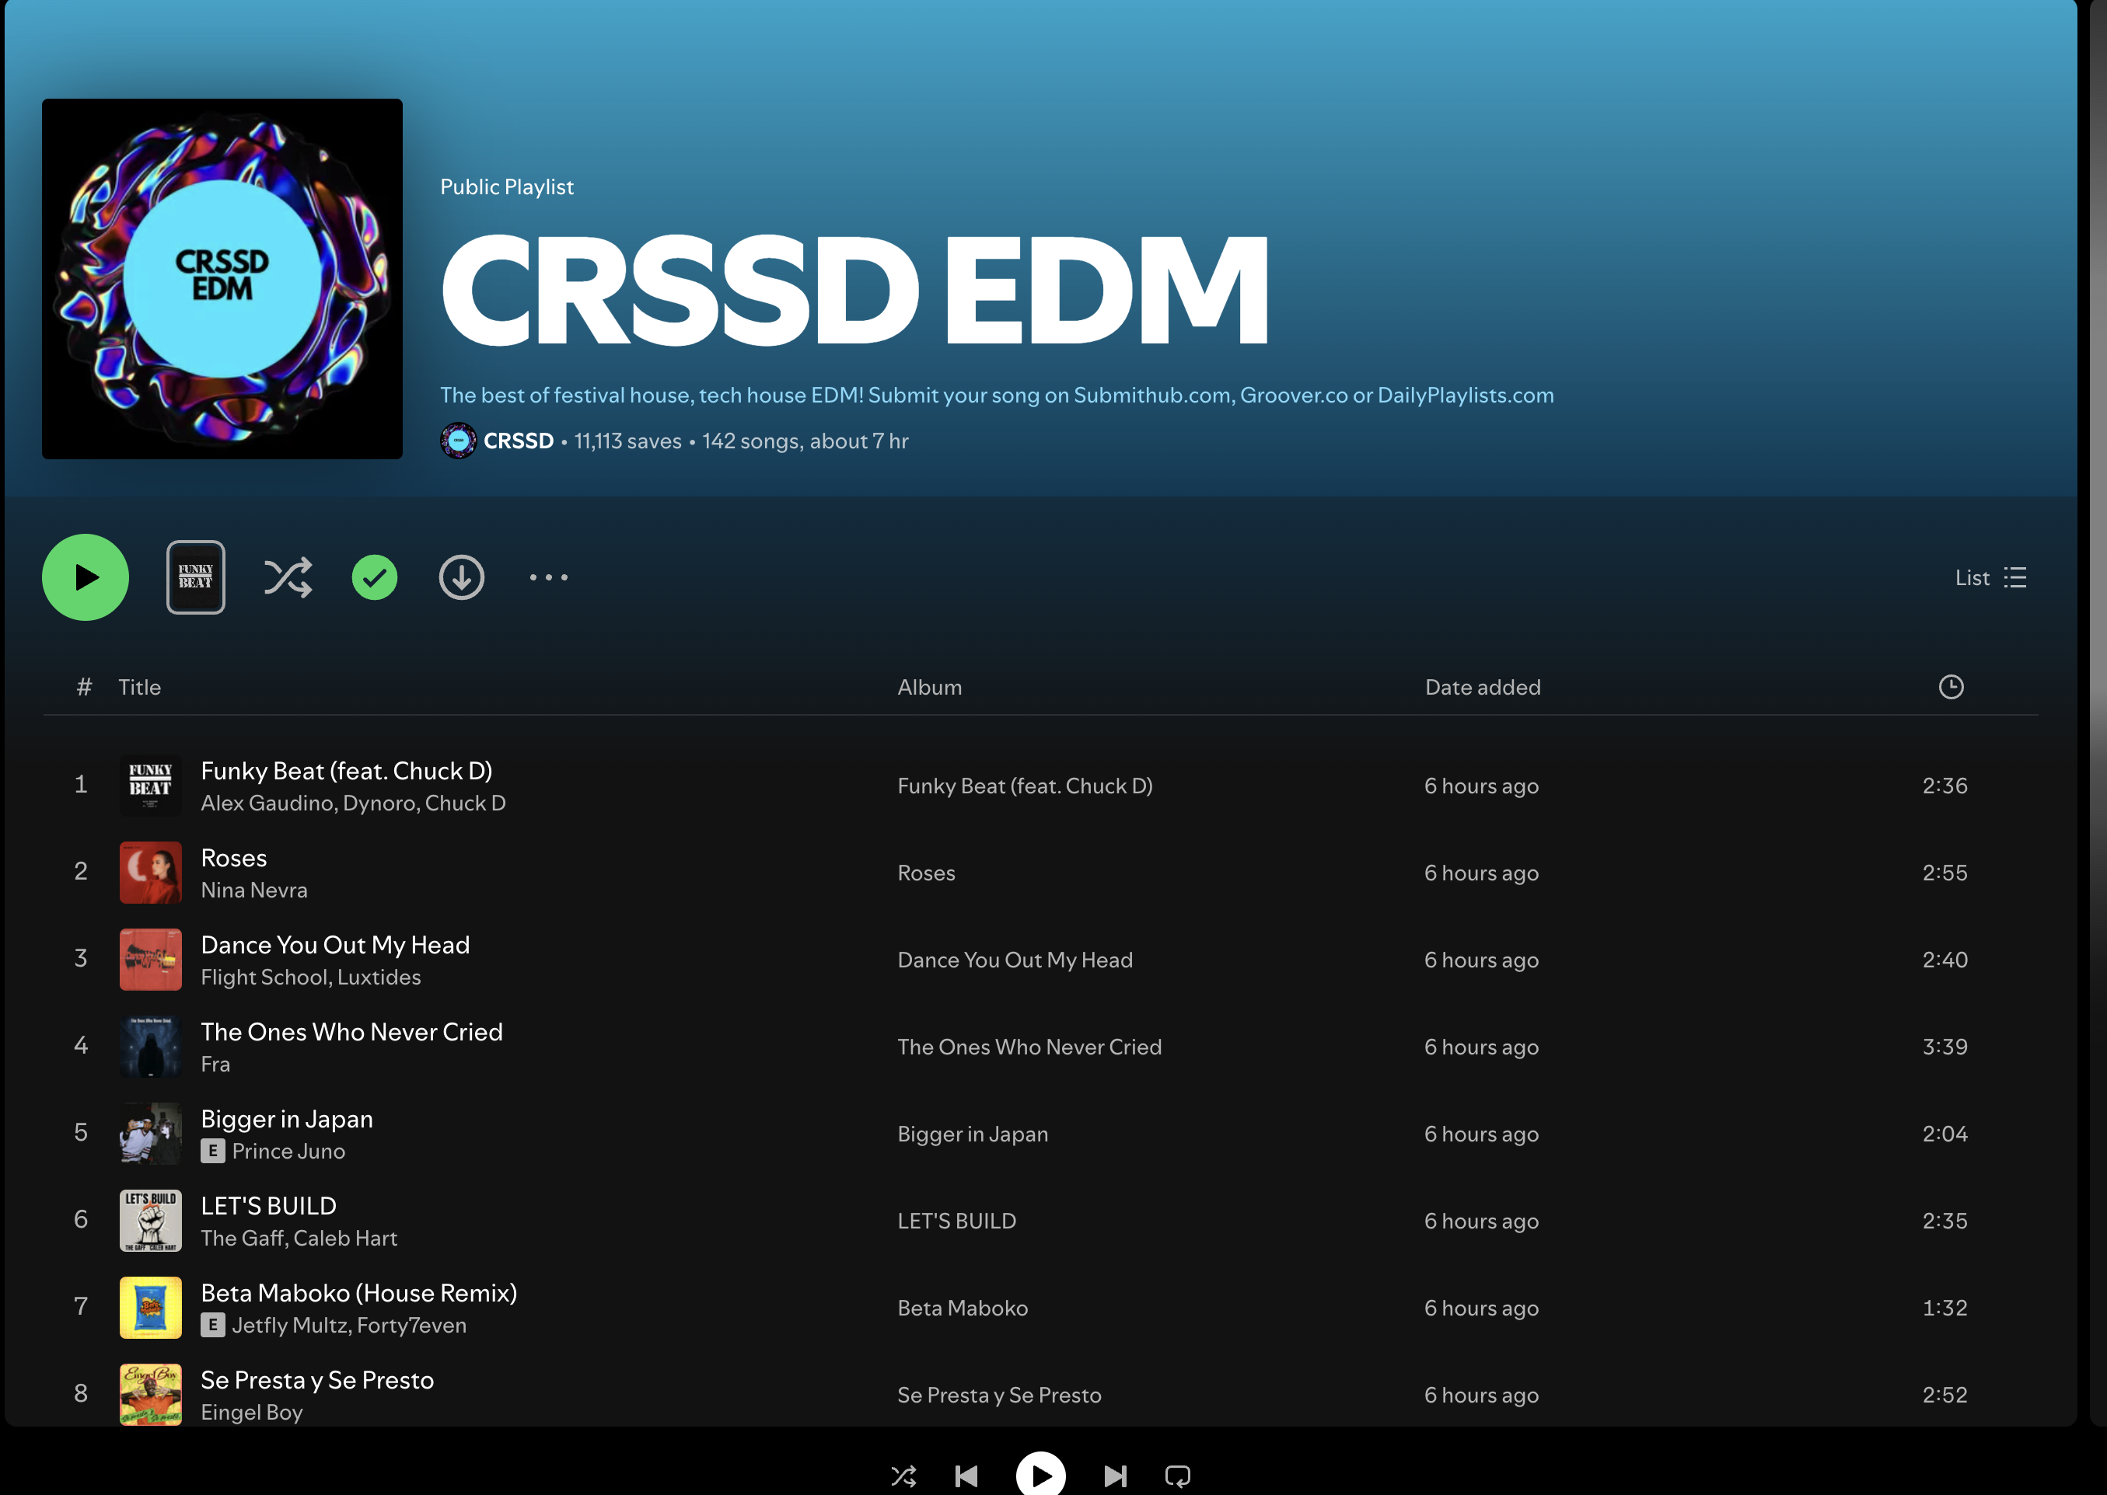Sort by the clock duration column icon
The width and height of the screenshot is (2107, 1495).
[1951, 687]
